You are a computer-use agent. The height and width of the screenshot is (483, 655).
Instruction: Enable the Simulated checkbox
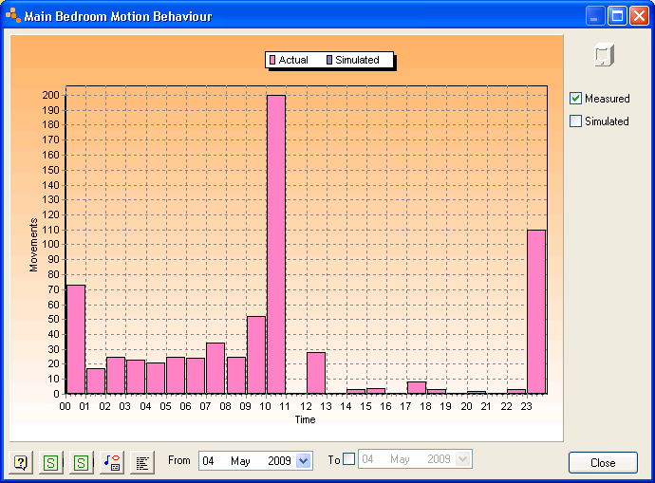point(575,121)
